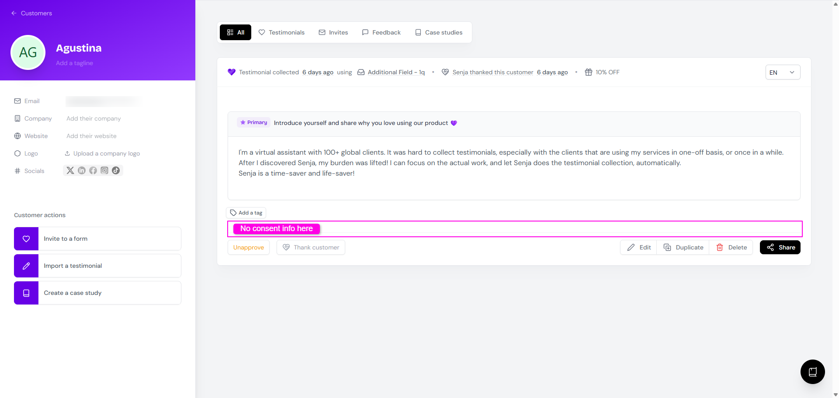Click the Create a case study action
This screenshot has width=839, height=398.
point(97,293)
